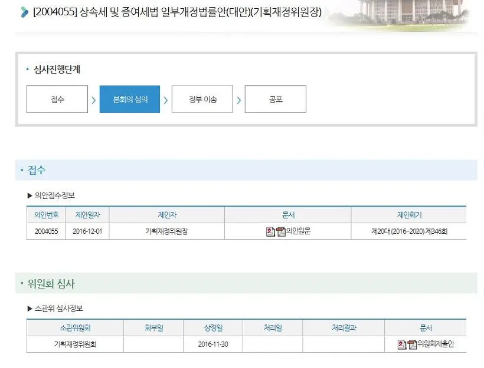Click the 심사진행단계 heading
This screenshot has height=368, width=484.
coord(57,69)
